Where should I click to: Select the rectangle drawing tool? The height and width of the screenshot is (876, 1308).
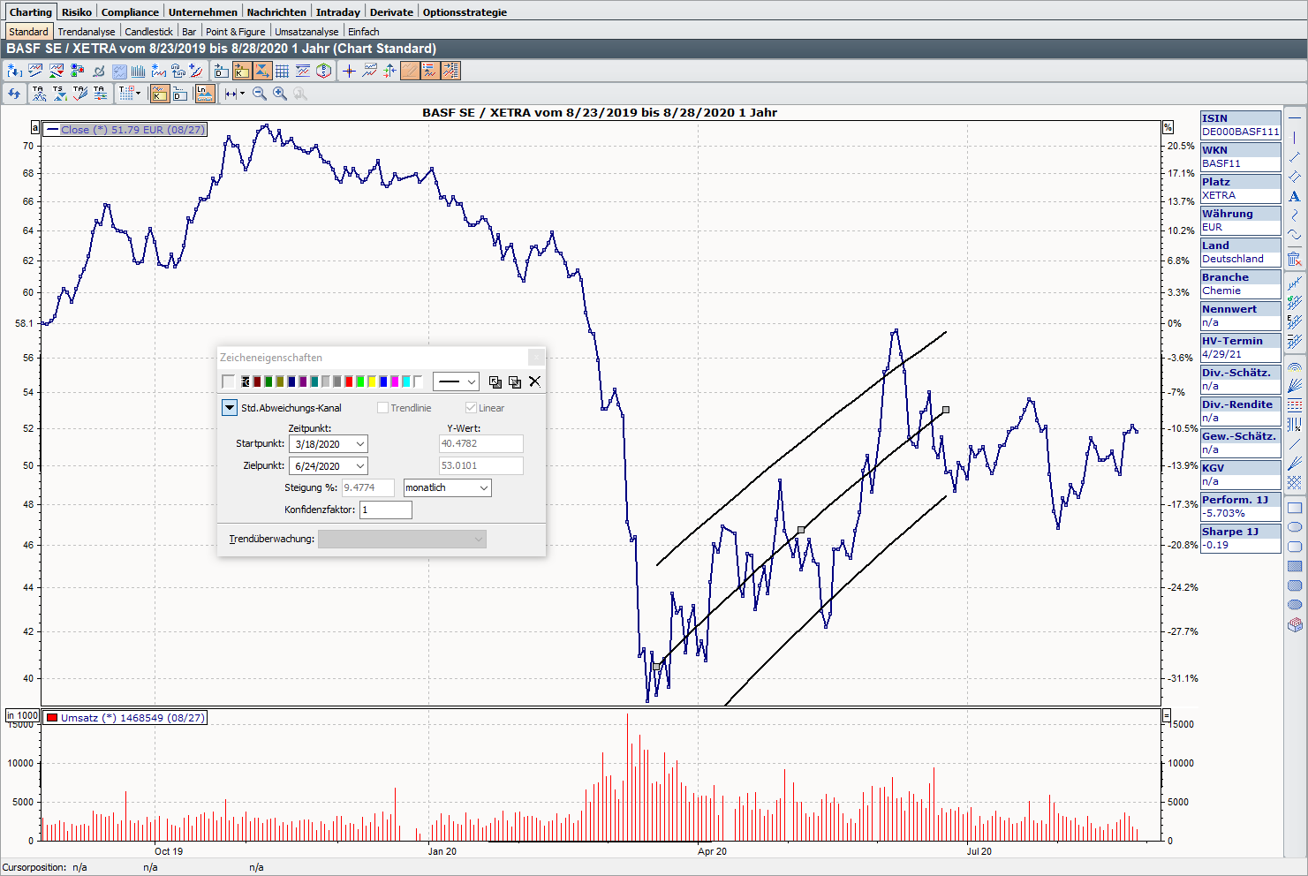(x=1295, y=508)
